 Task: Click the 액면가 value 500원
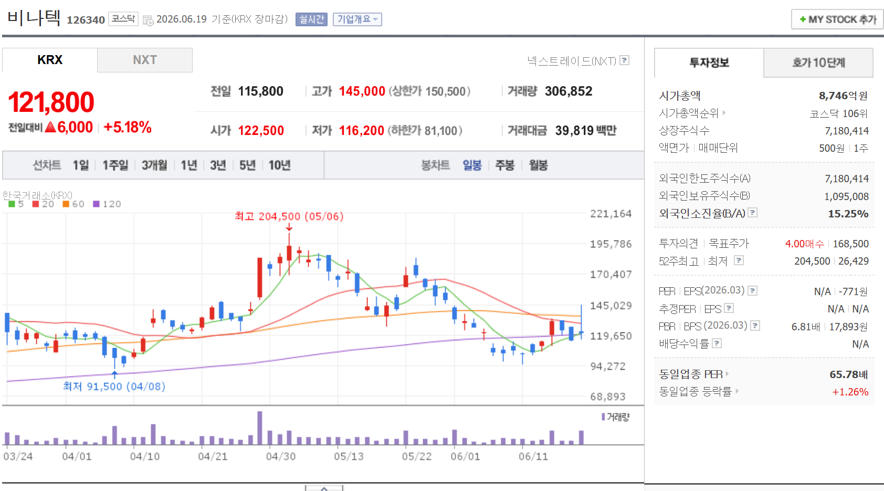click(832, 148)
